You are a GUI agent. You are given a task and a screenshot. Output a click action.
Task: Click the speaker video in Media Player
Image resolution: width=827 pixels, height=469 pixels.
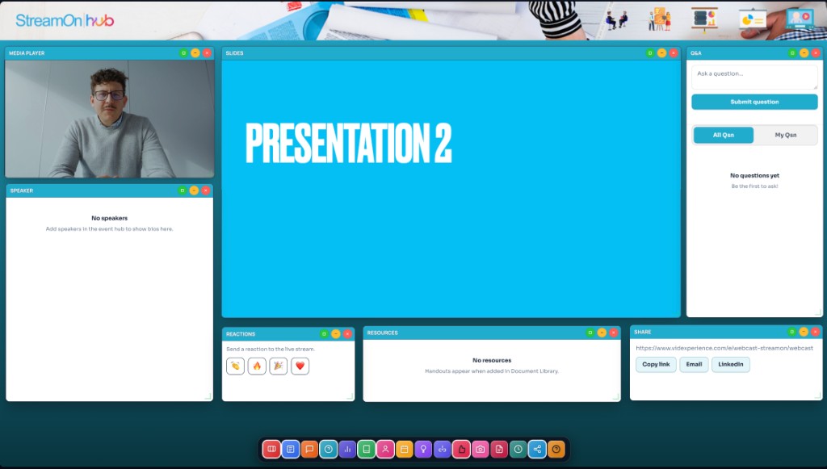(x=110, y=119)
